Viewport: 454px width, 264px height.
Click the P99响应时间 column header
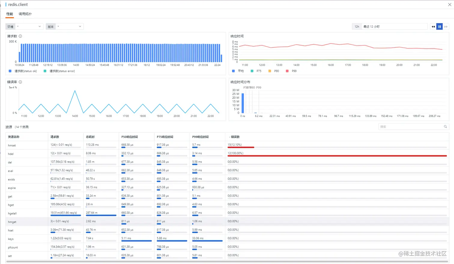(x=200, y=137)
